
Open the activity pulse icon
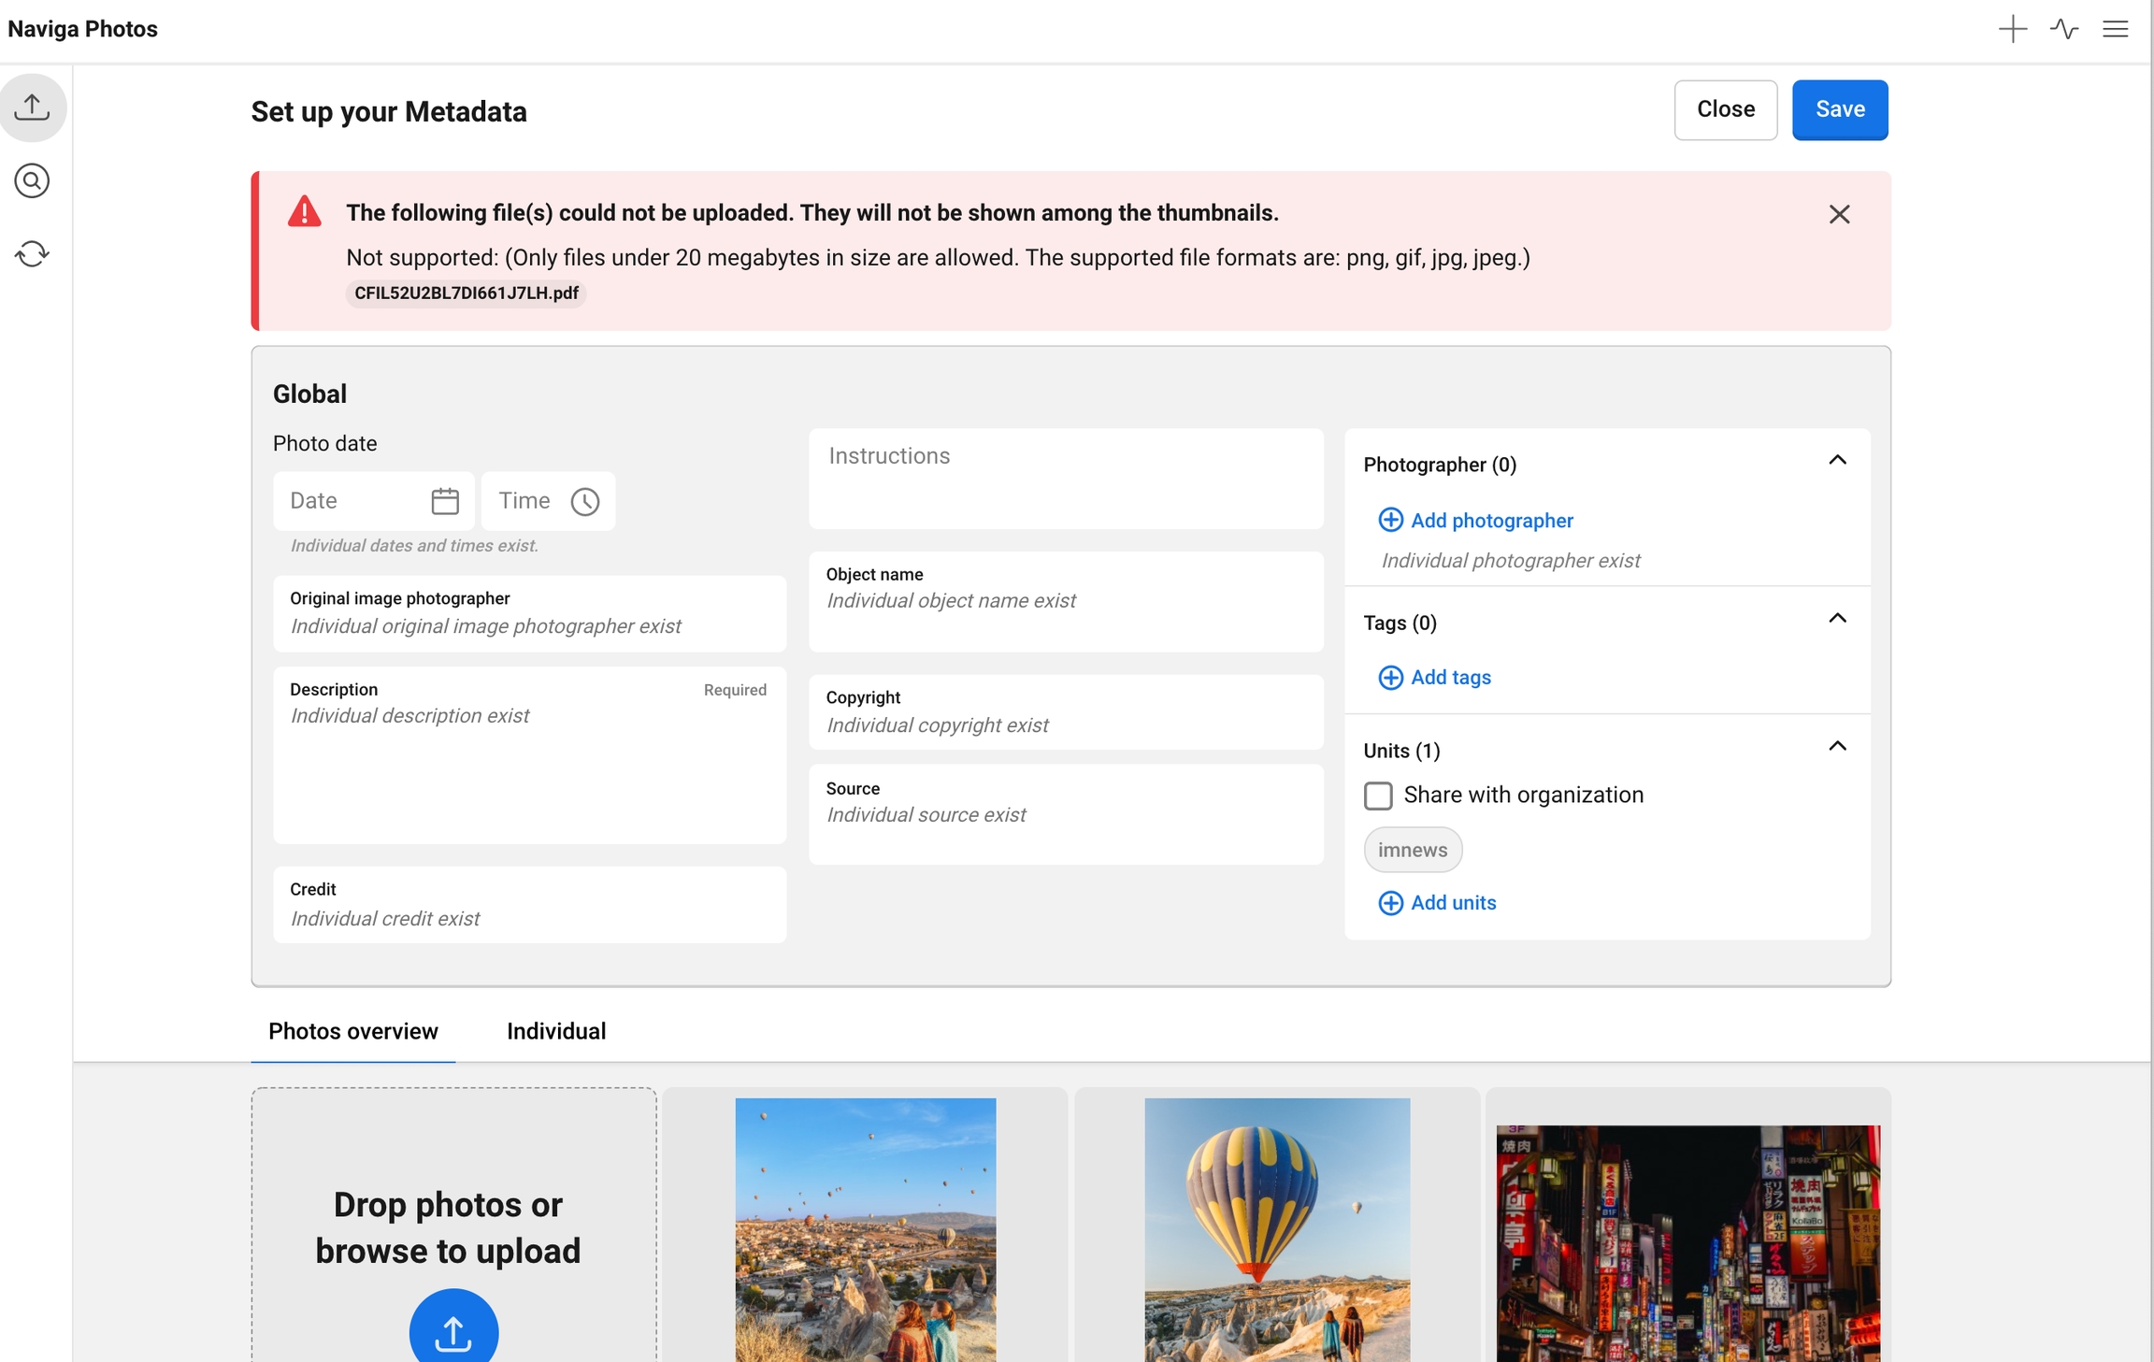click(x=2064, y=29)
